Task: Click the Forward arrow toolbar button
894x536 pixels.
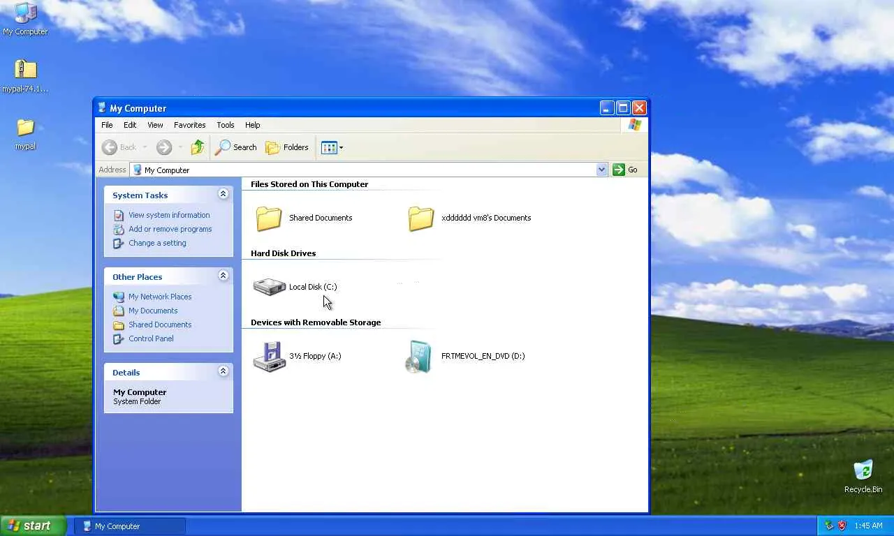Action: click(164, 147)
